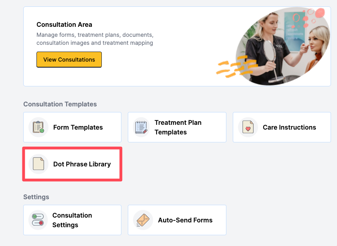Click the Consultation Area description text

pyautogui.click(x=95, y=39)
